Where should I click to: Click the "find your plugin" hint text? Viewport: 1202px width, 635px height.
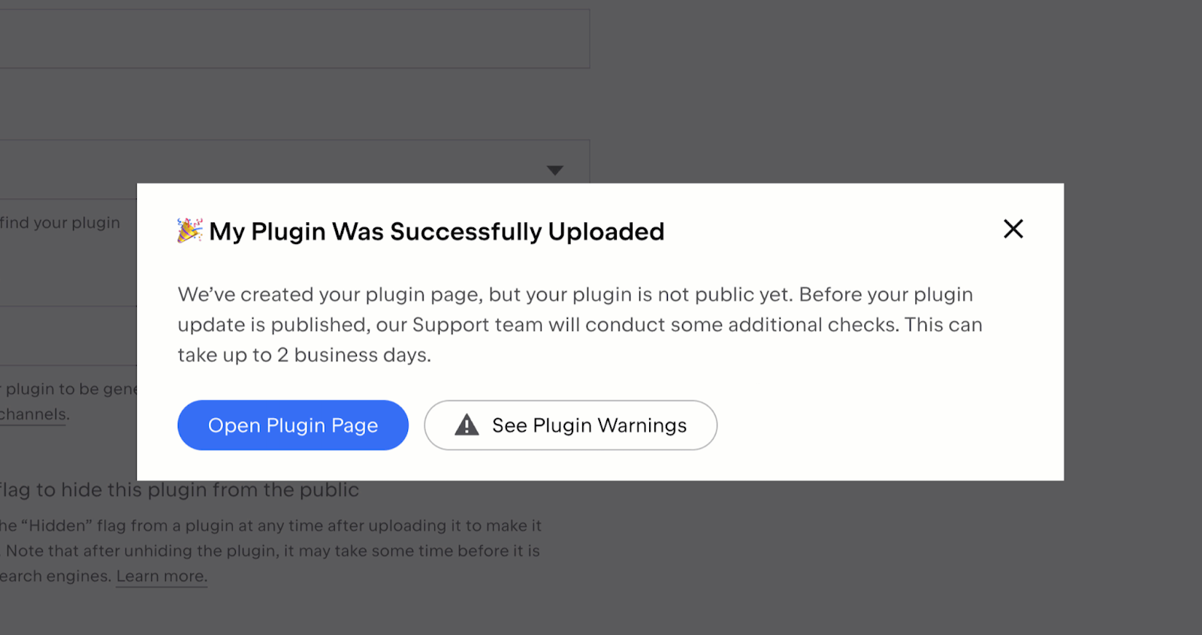click(60, 223)
